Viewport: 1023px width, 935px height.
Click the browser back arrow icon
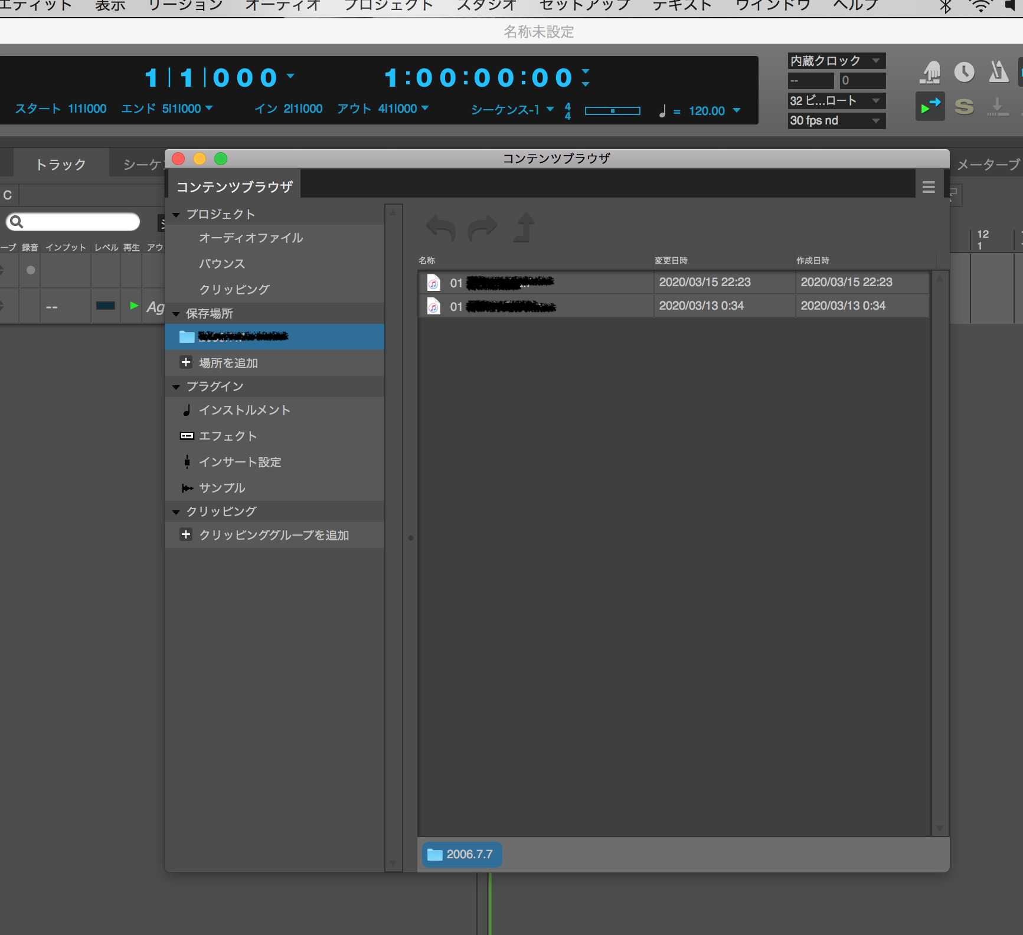[440, 228]
